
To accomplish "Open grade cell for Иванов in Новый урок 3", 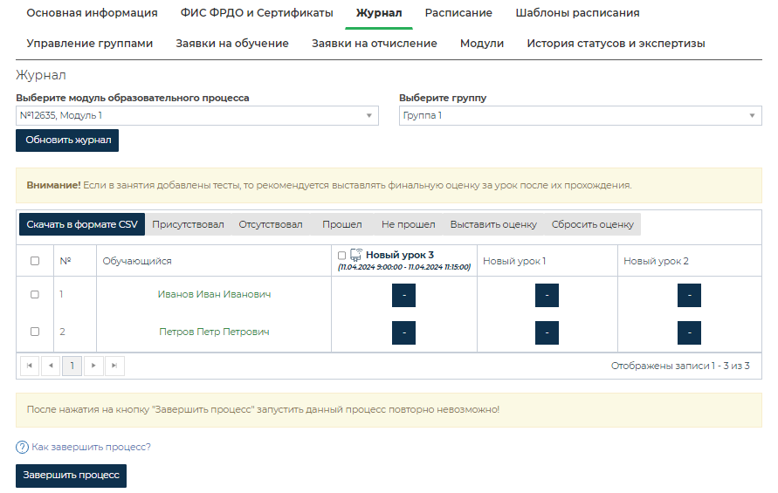I will point(403,296).
